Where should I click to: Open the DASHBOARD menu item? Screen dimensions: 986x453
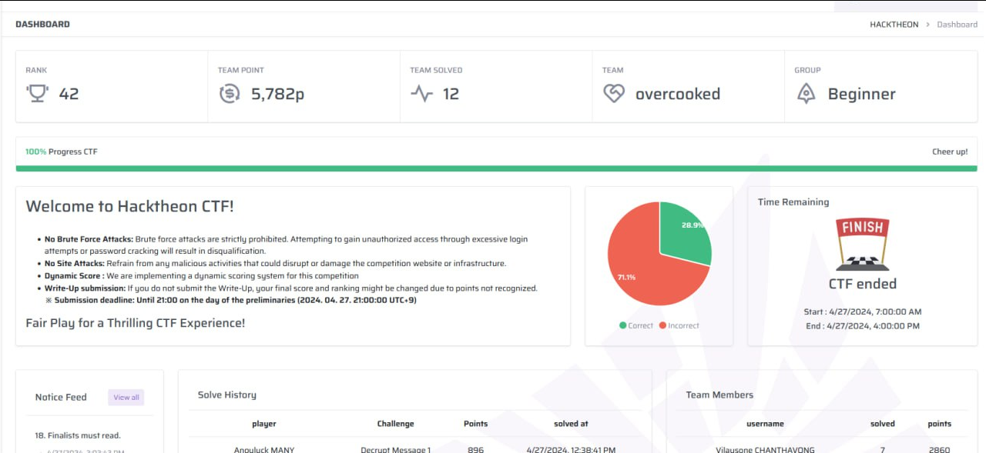coord(42,24)
